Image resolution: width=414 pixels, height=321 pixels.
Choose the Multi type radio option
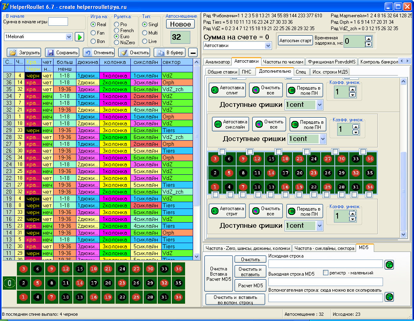coord(144,33)
